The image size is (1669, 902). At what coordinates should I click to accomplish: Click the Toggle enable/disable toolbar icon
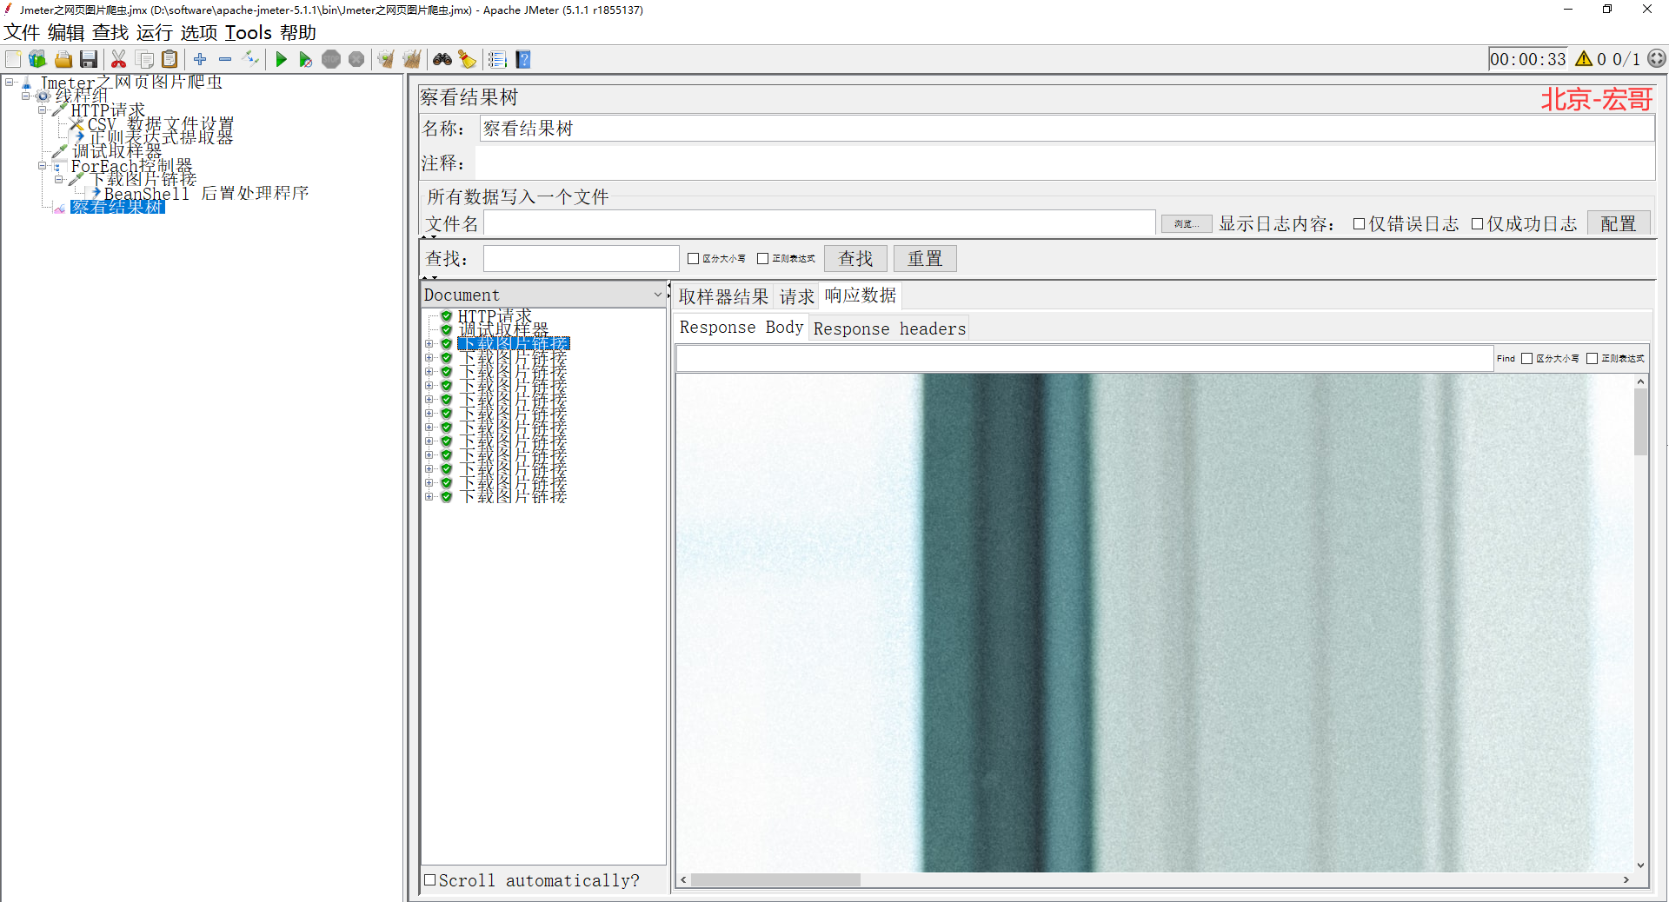251,59
